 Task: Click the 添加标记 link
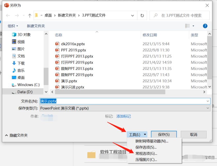point(123,116)
